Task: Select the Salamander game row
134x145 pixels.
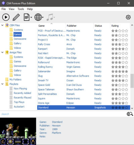Action: pyautogui.click(x=84, y=71)
